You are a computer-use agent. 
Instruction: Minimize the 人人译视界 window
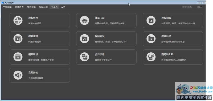[199, 3]
